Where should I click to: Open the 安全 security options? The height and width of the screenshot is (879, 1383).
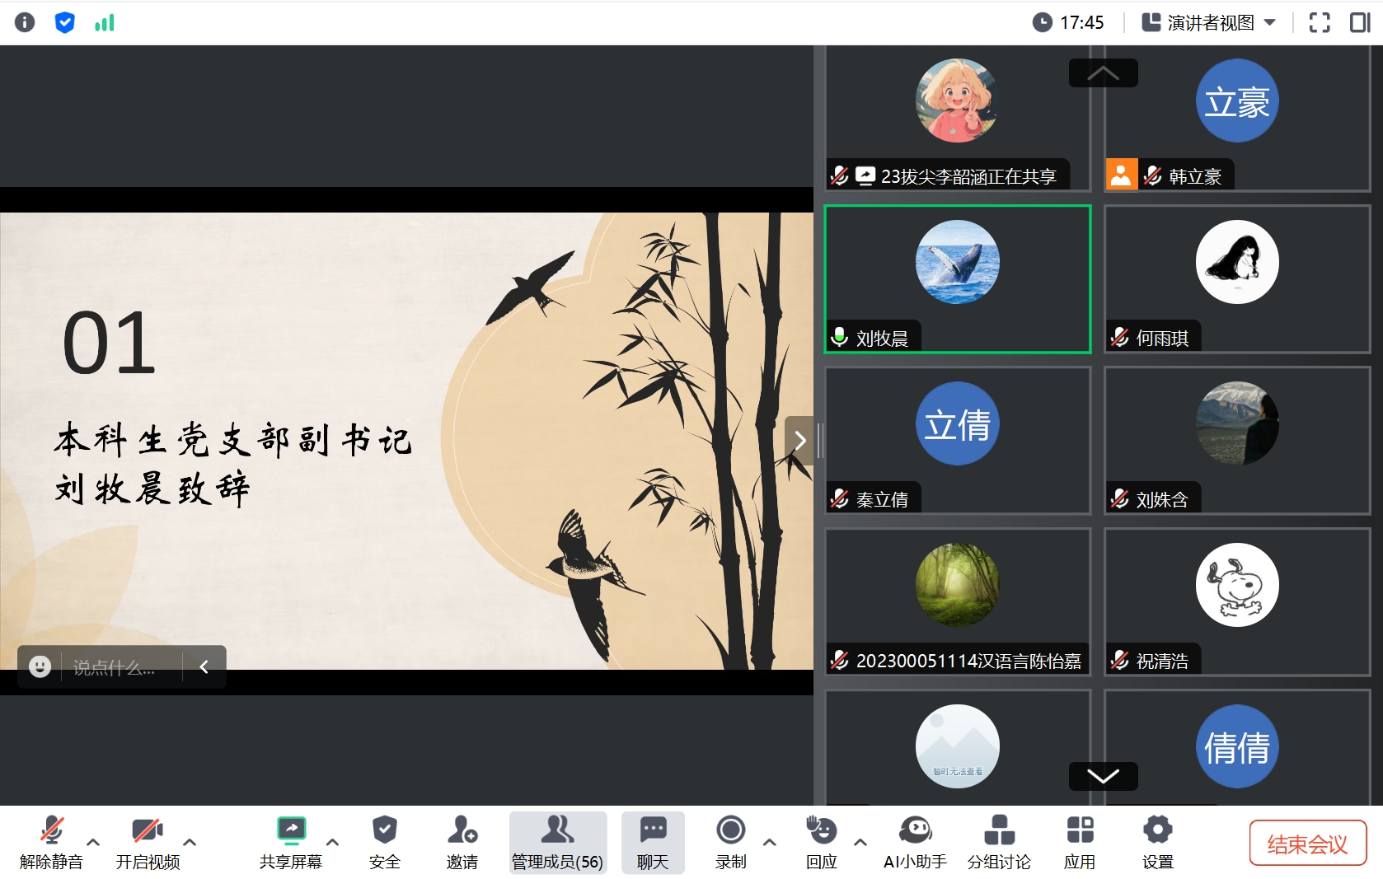[384, 842]
